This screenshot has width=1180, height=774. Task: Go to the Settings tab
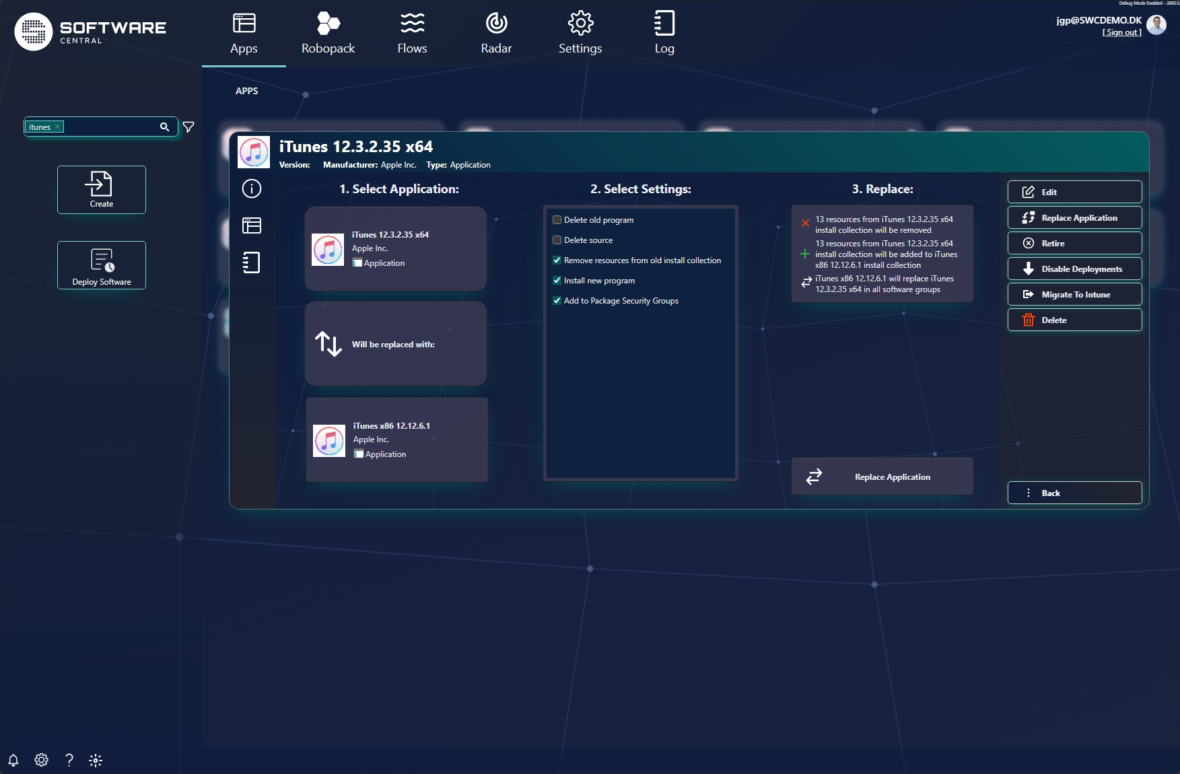580,34
